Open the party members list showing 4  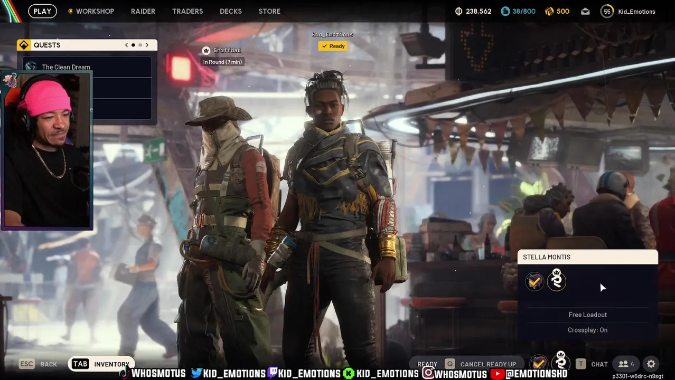[x=626, y=364]
